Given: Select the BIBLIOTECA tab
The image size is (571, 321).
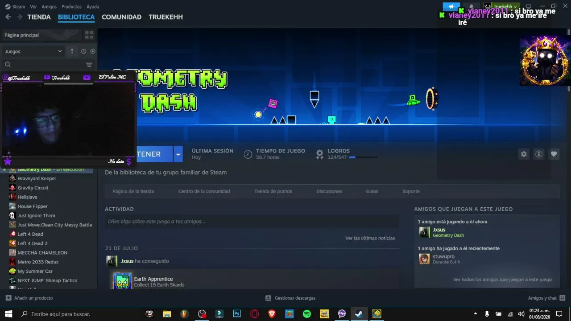Looking at the screenshot, I should pos(76,17).
